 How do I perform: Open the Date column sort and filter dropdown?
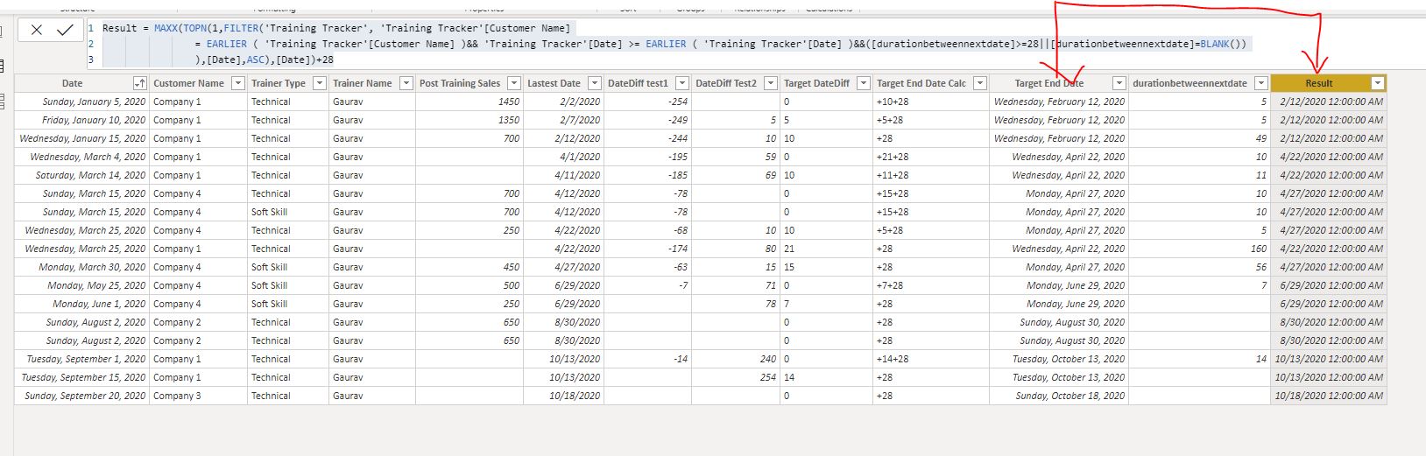coord(139,83)
